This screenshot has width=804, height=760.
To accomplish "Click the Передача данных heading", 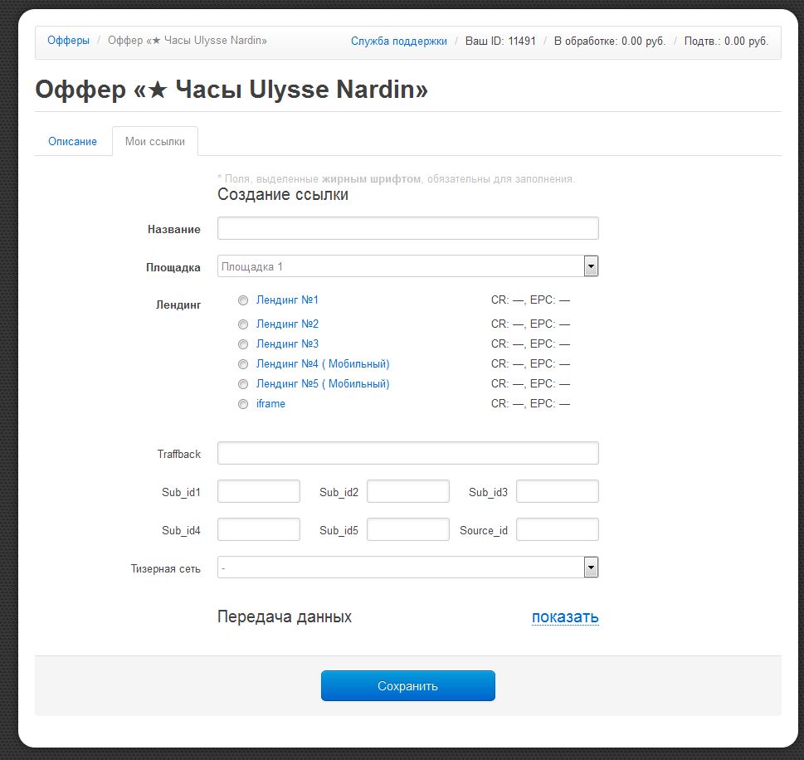I will [285, 616].
